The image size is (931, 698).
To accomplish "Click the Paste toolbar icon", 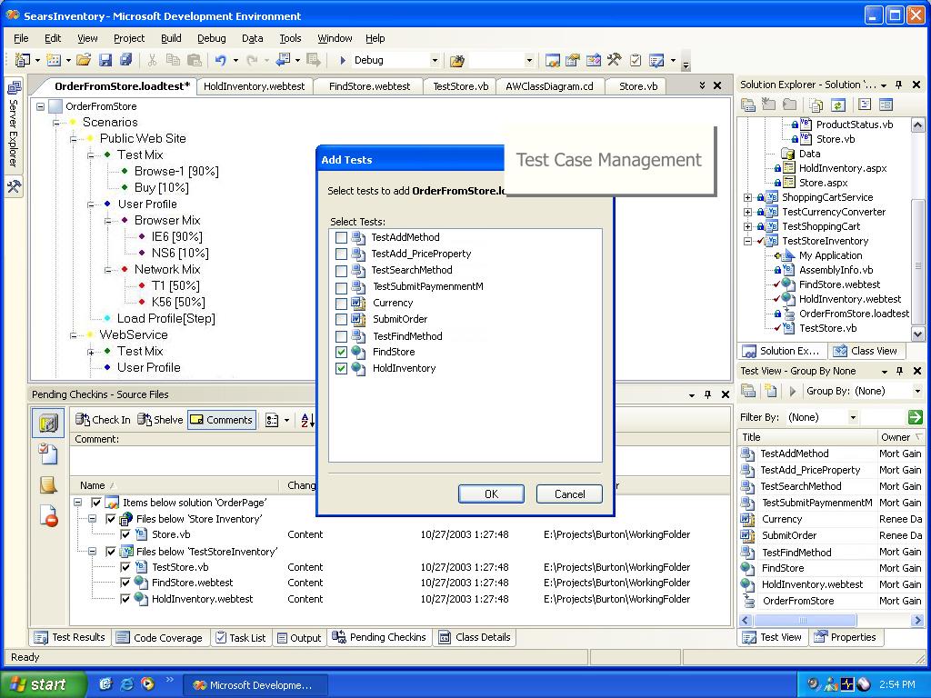I will [195, 60].
